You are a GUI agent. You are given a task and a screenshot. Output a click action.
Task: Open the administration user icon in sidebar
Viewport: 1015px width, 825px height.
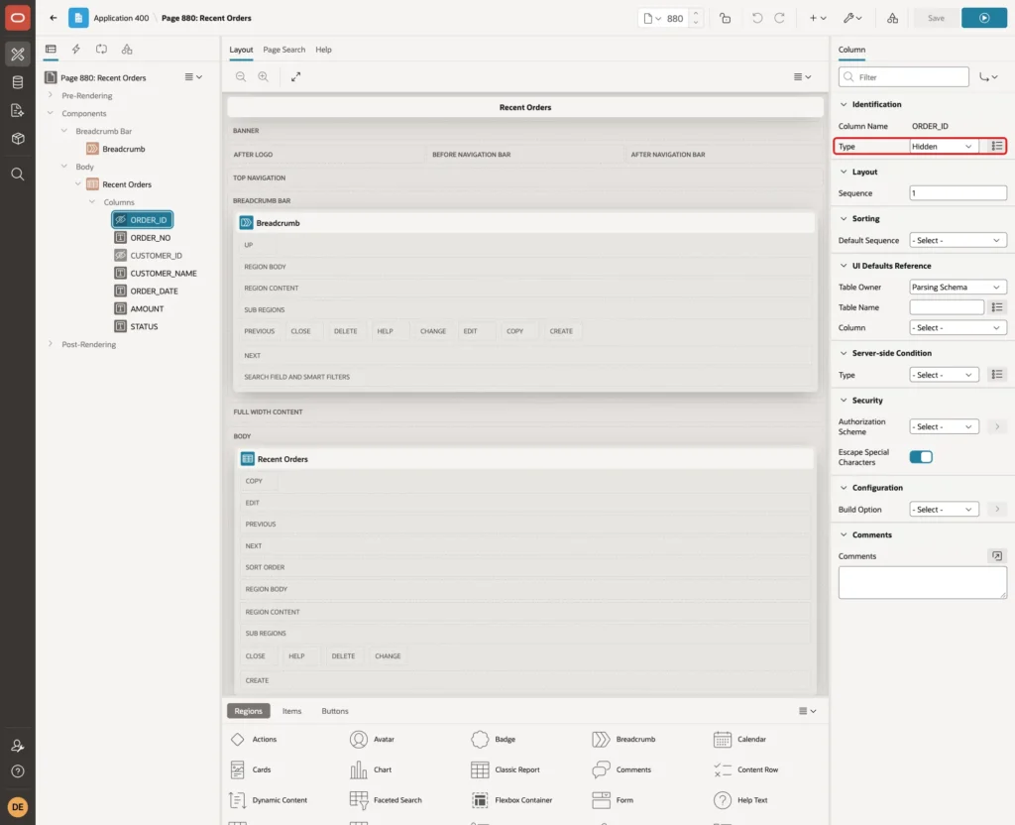point(18,746)
